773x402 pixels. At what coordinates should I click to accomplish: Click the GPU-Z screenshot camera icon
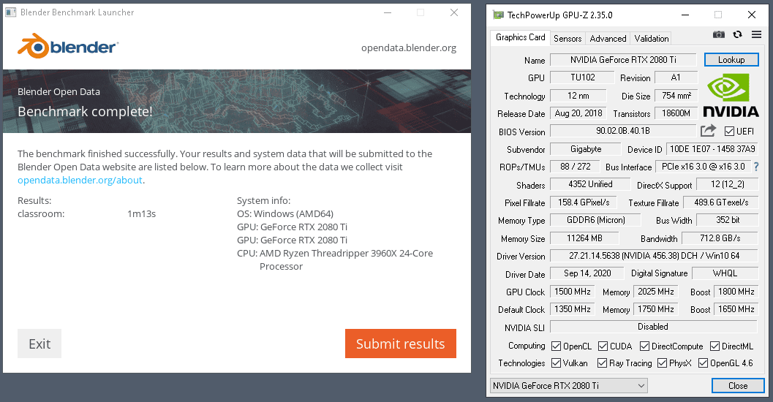click(719, 34)
